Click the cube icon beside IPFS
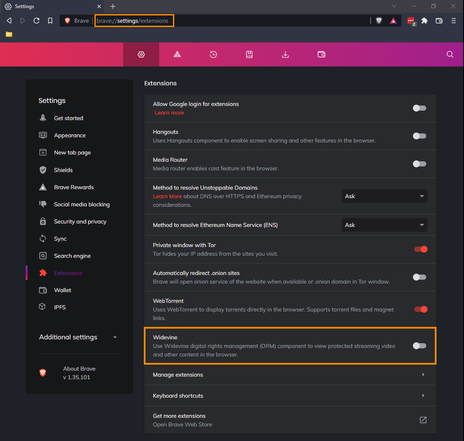The width and height of the screenshot is (464, 441). [x=42, y=307]
